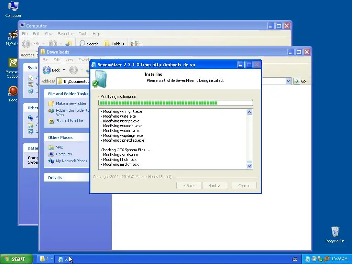
Task: Open the File menu in the Computer window
Action: tap(25, 34)
